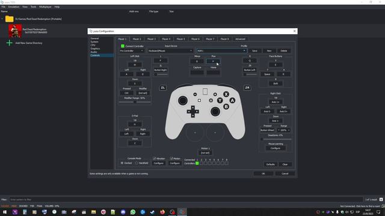Screen dimensions: 385x216
Task: Open the Profile name dropdown
Action: pyautogui.click(x=221, y=50)
